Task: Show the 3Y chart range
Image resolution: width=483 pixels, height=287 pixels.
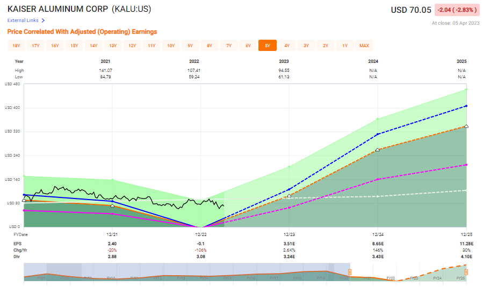Action: [x=306, y=46]
